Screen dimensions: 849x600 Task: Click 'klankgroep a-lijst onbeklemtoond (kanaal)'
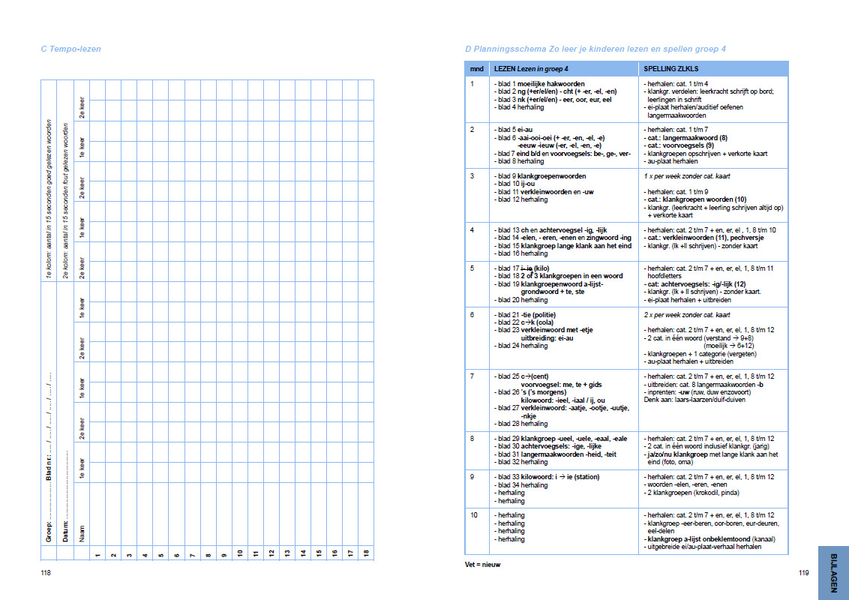click(x=711, y=539)
